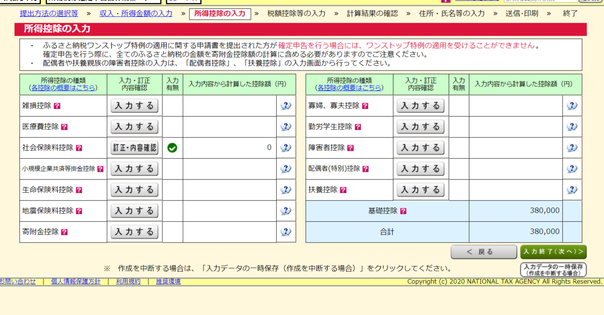Open speech-bubble help in 寡婦、寡夫控除 row
This screenshot has width=604, height=315.
pos(572,106)
